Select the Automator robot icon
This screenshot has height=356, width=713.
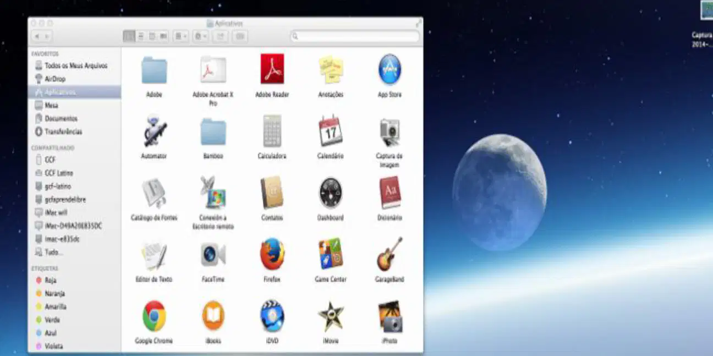tap(154, 131)
